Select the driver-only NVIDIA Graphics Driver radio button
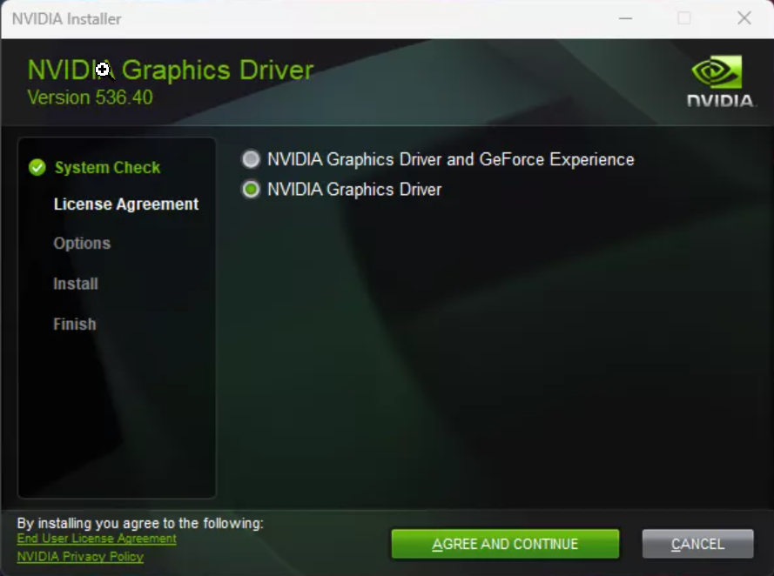This screenshot has width=774, height=576. pos(251,190)
